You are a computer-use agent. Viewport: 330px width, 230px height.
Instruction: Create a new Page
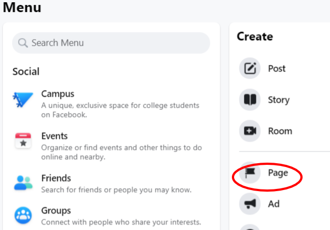coord(278,173)
